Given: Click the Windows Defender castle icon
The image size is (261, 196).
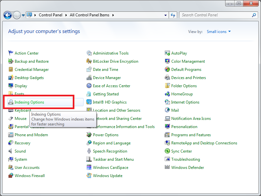Looking at the screenshot, I should [167, 167].
